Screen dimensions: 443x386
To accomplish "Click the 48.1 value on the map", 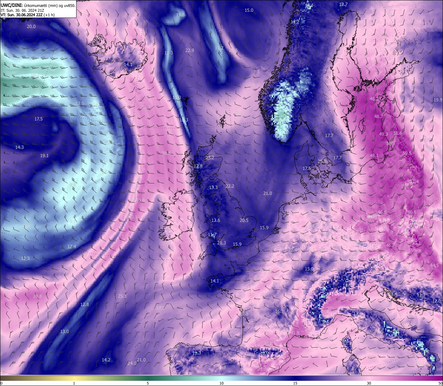I will click(374, 156).
